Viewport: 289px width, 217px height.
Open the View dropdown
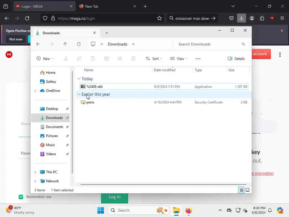(x=179, y=59)
